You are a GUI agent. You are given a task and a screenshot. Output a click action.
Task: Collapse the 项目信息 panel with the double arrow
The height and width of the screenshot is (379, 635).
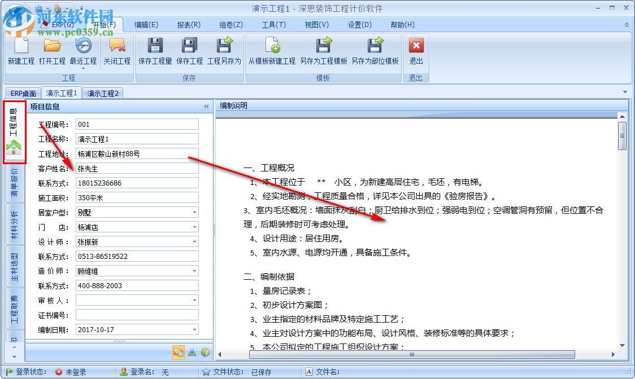[206, 105]
